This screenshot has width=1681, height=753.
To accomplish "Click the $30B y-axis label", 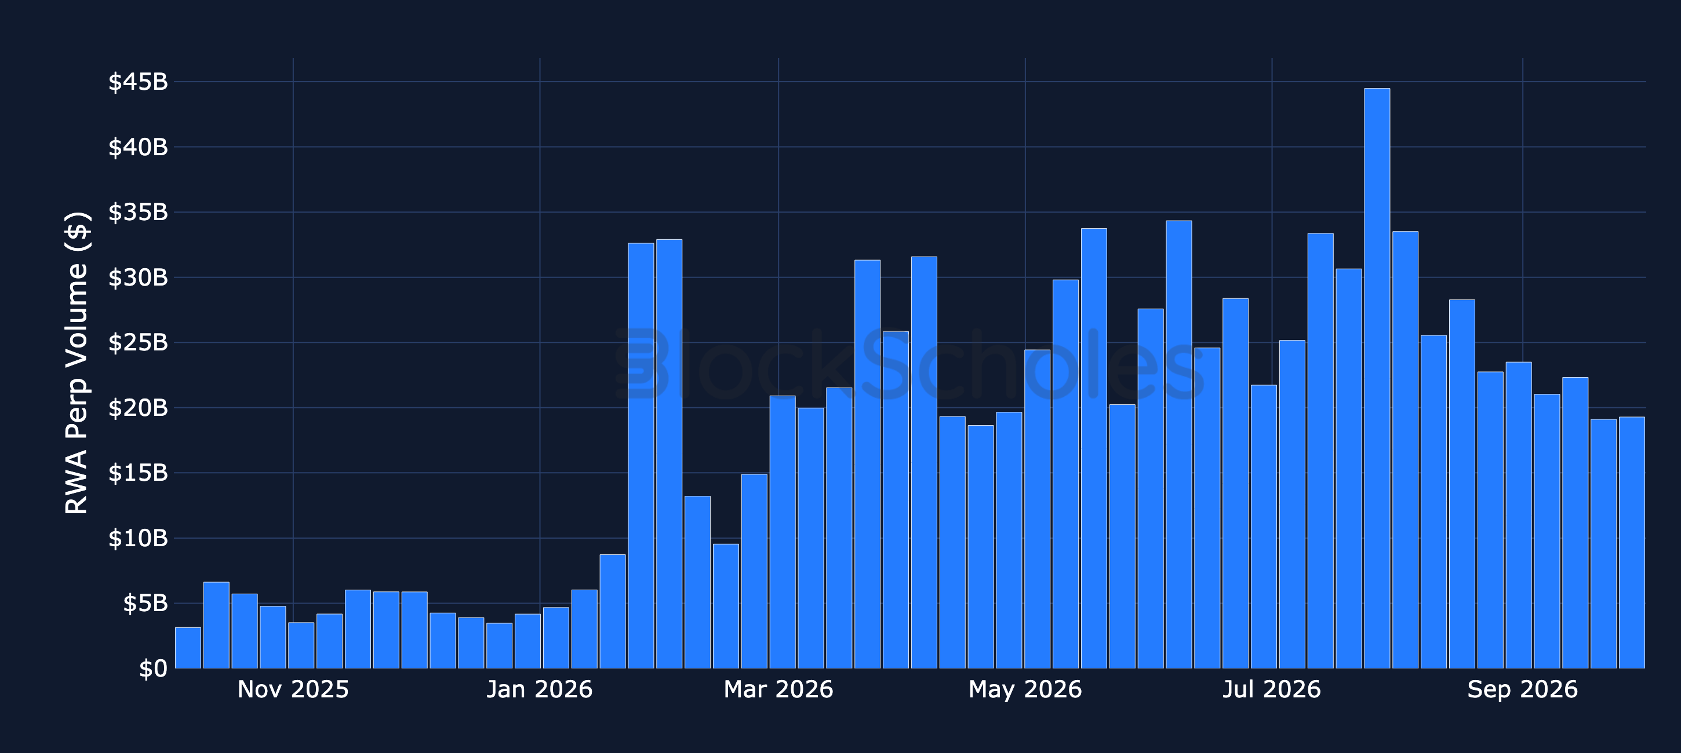I will click(138, 277).
